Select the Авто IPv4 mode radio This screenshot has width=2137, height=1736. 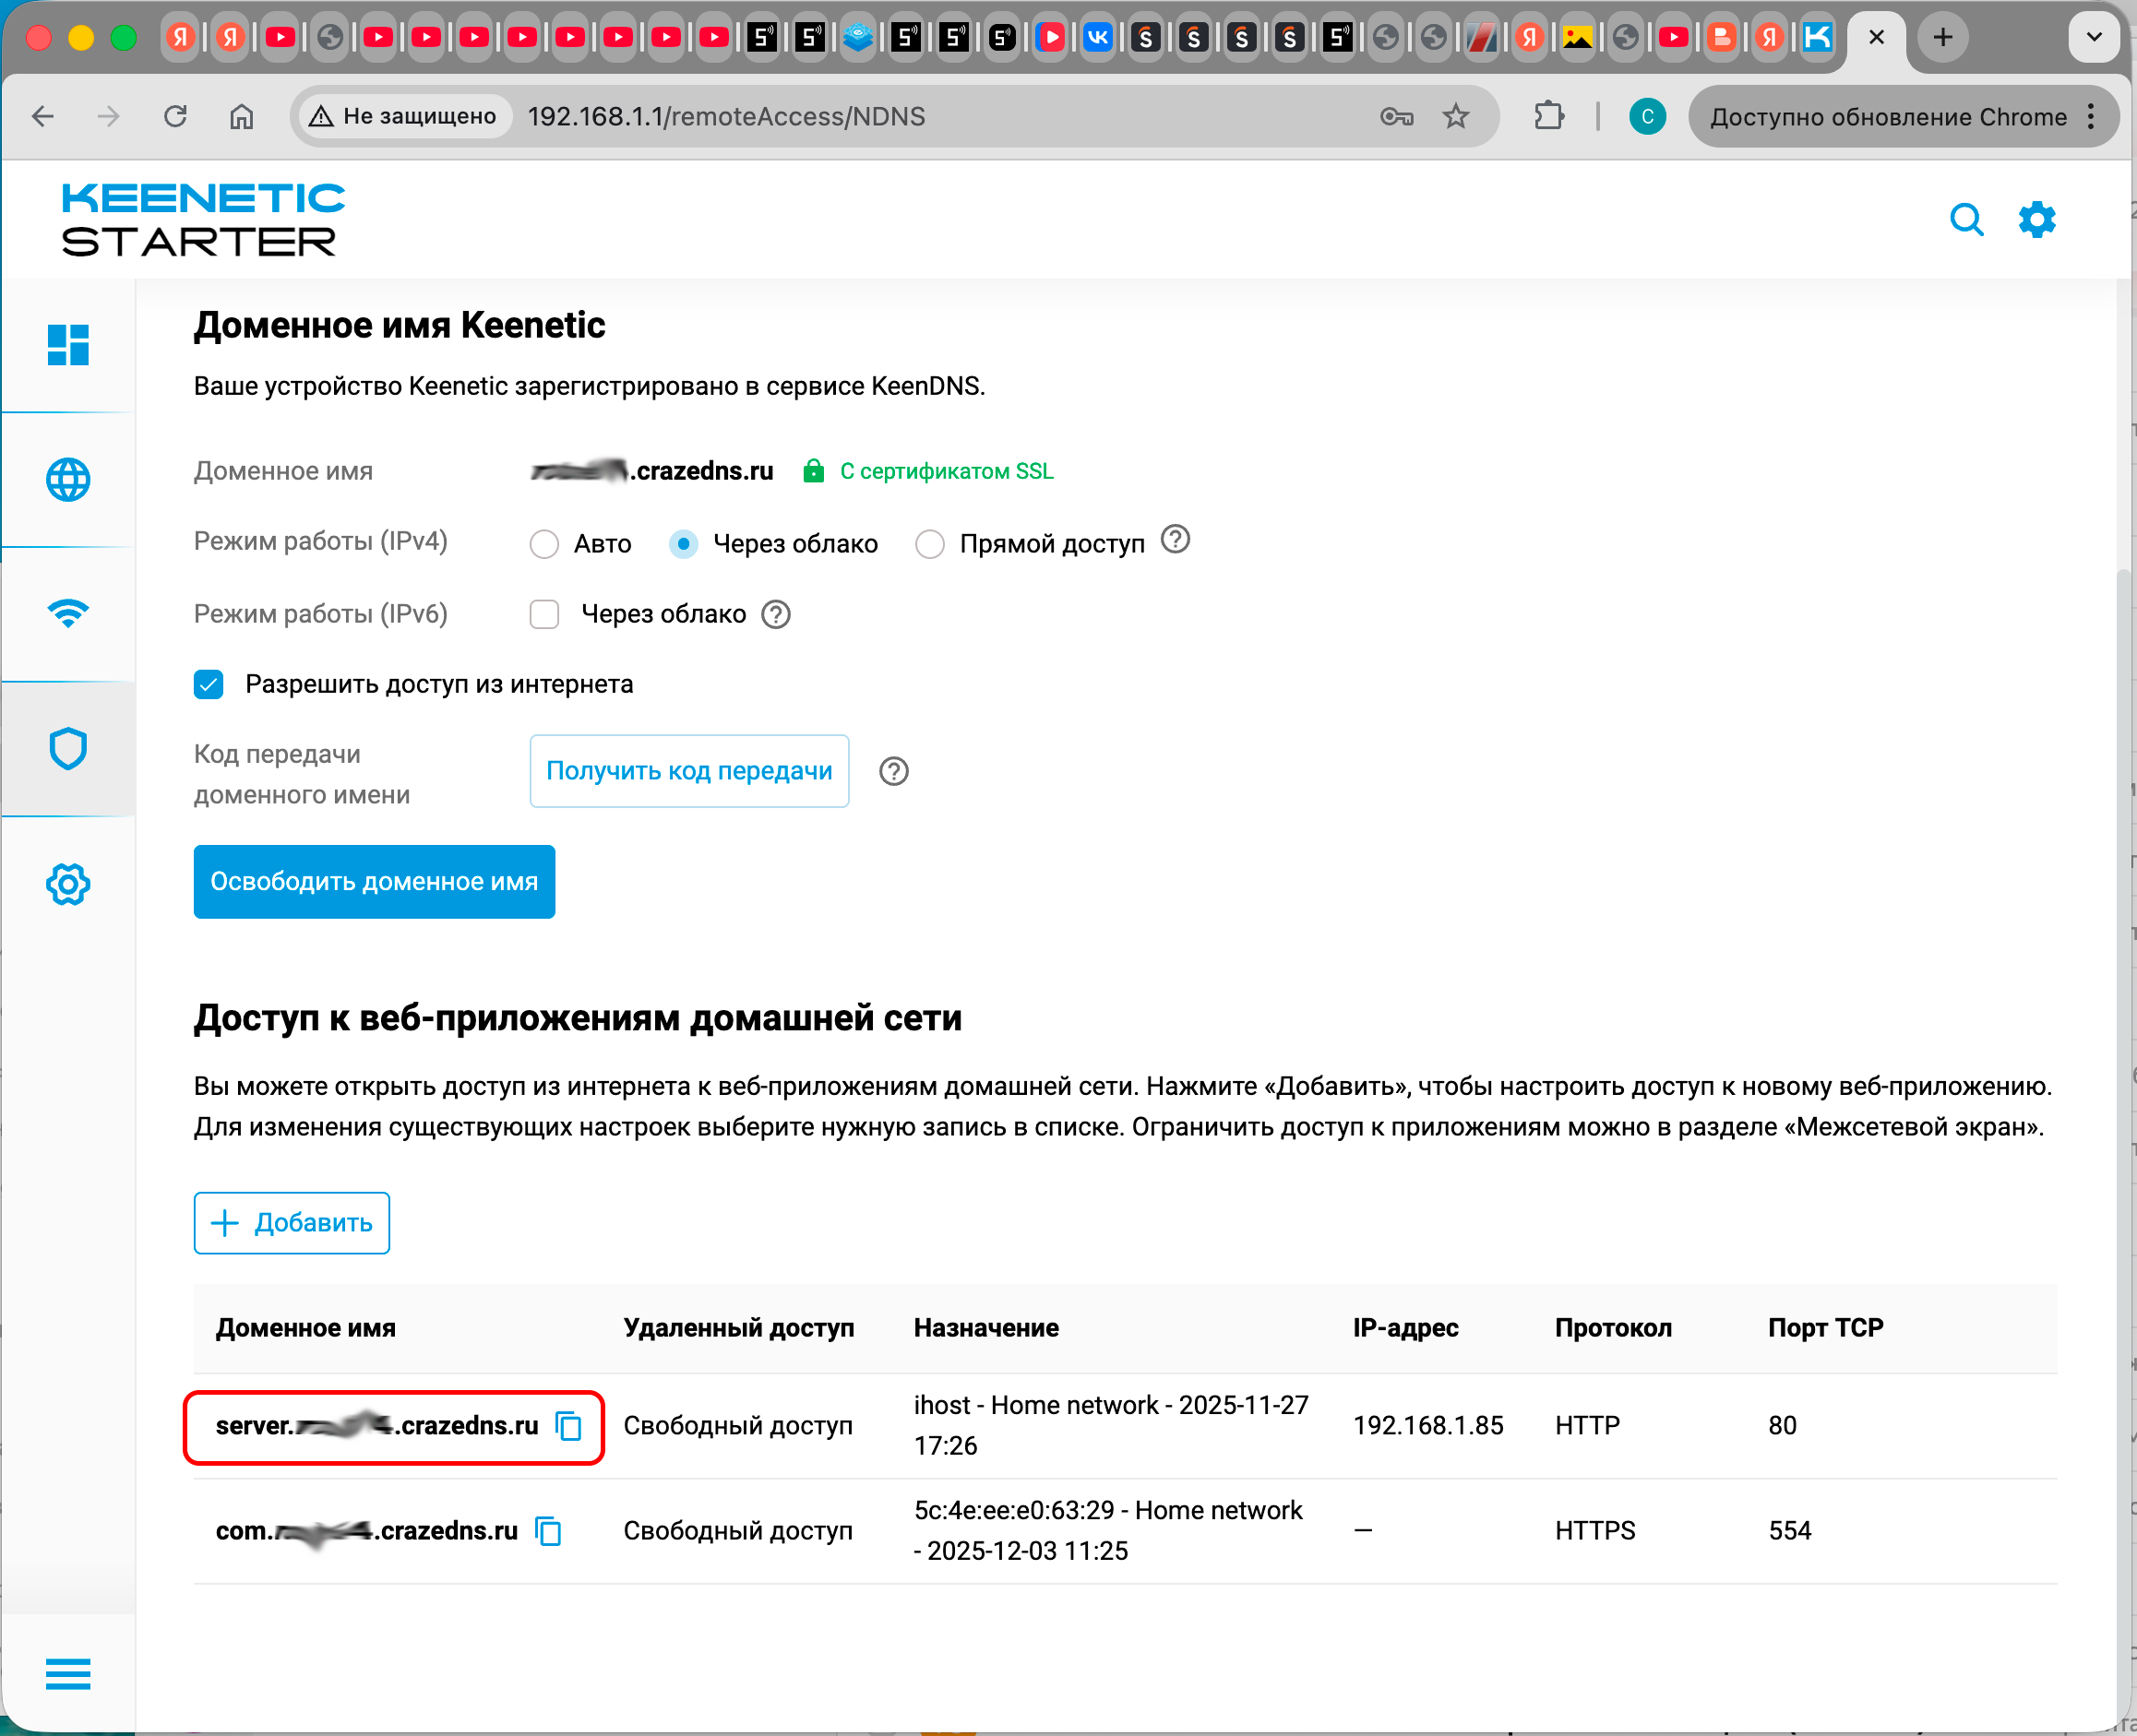click(x=544, y=544)
